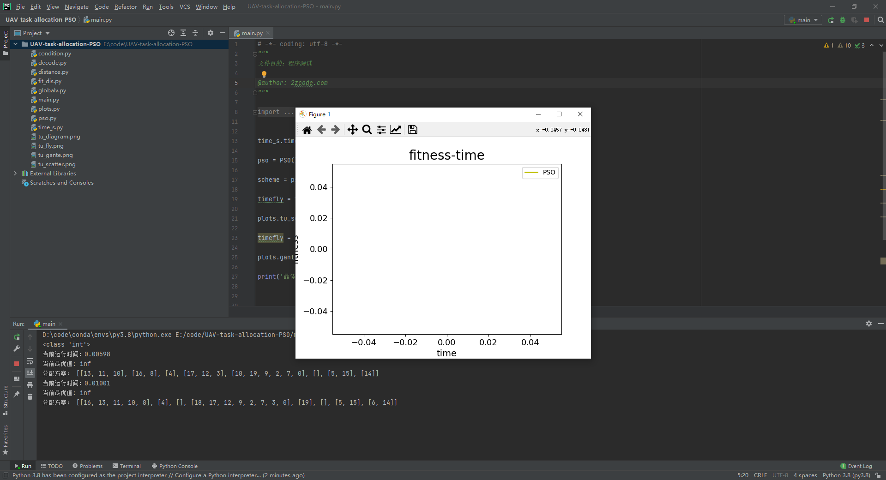Viewport: 886px width, 480px height.
Task: Click the Home reset view icon in Figure 1
Action: [307, 130]
